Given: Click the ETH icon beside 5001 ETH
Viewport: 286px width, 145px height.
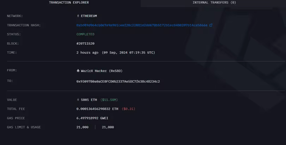Looking at the screenshot, I should click(x=78, y=100).
